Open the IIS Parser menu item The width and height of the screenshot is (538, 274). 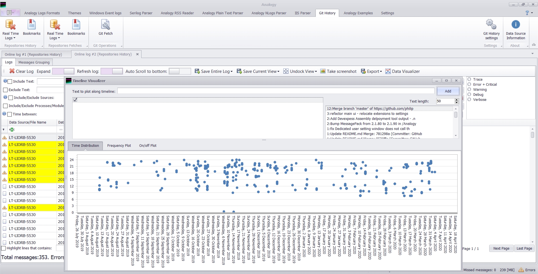coord(303,13)
